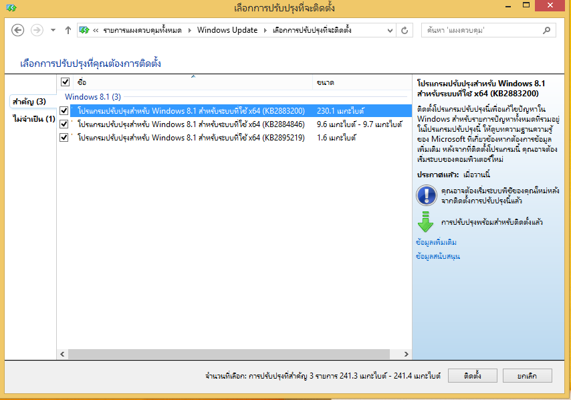Open 'รายการแผงควบคุมทั้งหมด' breadcrumb
This screenshot has width=571, height=400.
[x=142, y=30]
